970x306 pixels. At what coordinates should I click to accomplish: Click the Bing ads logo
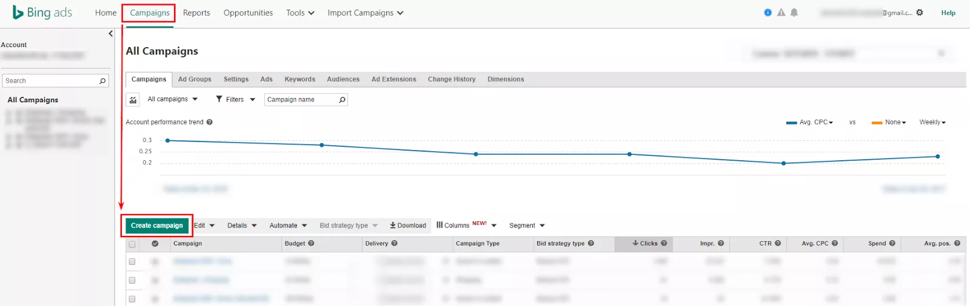[42, 13]
